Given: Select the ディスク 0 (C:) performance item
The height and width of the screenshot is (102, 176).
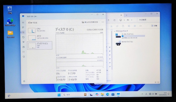Looking at the screenshot, I should [40, 45].
